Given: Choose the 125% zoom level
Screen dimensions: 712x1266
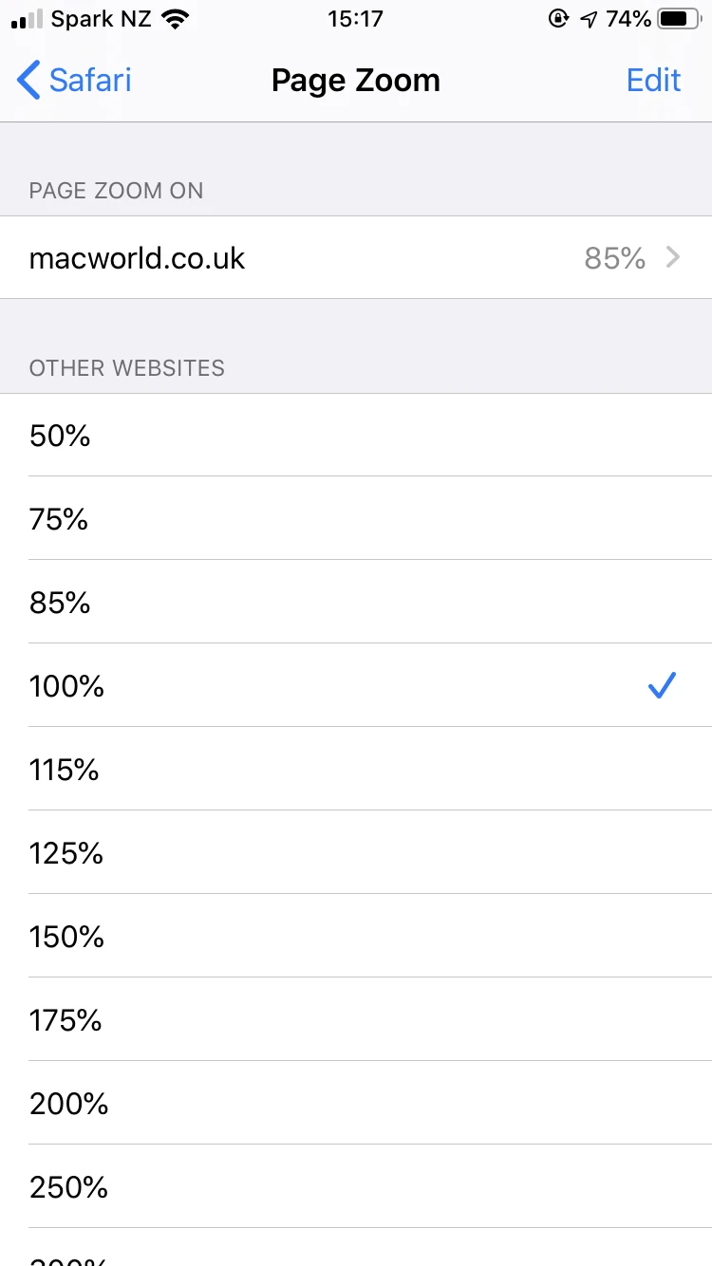Looking at the screenshot, I should coord(356,853).
